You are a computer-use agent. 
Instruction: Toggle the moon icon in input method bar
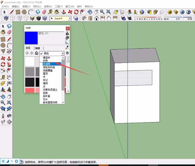point(8,161)
